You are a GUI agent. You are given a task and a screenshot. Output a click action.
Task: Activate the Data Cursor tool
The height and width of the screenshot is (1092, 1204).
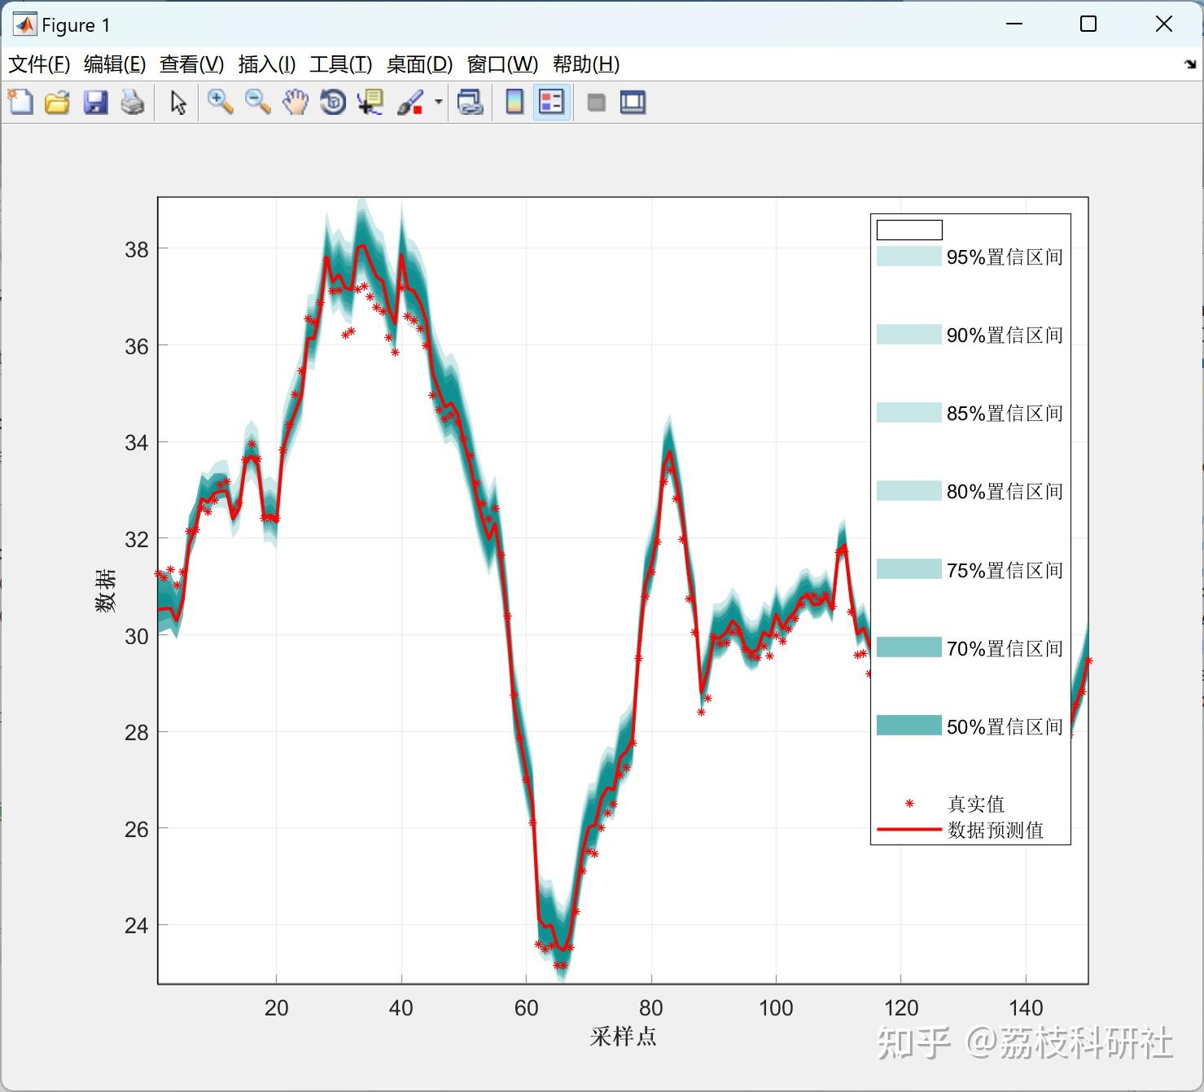click(371, 103)
